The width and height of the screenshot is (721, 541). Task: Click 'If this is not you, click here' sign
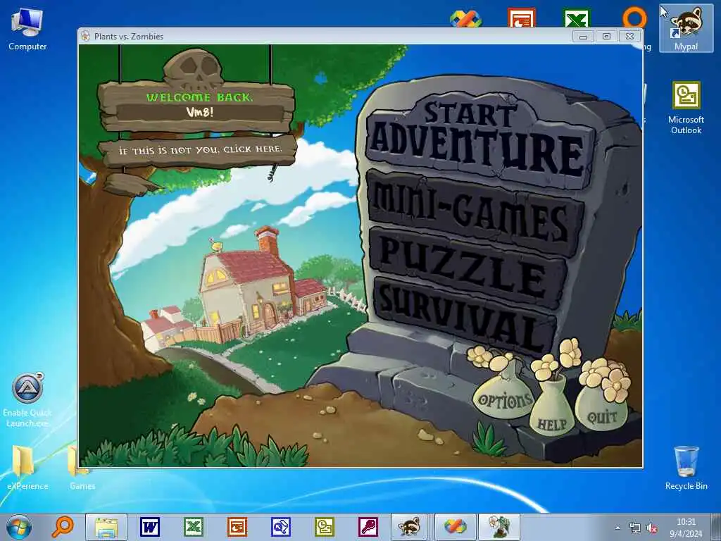199,150
